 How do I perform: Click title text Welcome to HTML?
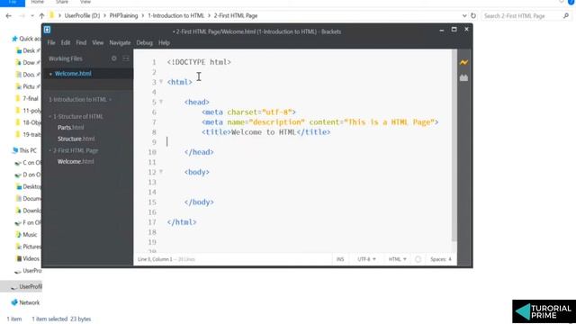[x=264, y=132]
